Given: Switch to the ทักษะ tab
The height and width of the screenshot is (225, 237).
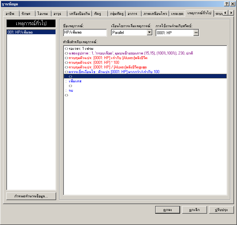Looking at the screenshot, I should pos(27,14).
